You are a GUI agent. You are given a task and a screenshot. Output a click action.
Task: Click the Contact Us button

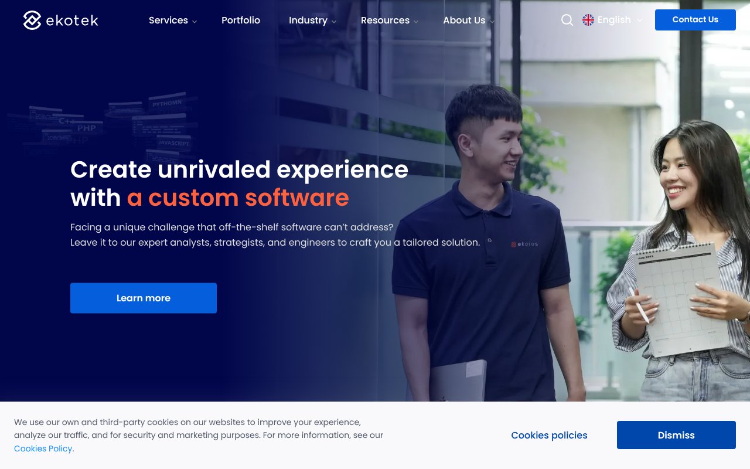pos(696,20)
